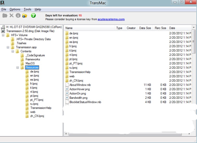
Task: Select Resources folder in the tree
Action: pos(32,67)
